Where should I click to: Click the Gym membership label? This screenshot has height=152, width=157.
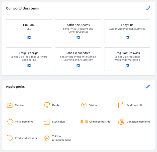tap(100, 122)
